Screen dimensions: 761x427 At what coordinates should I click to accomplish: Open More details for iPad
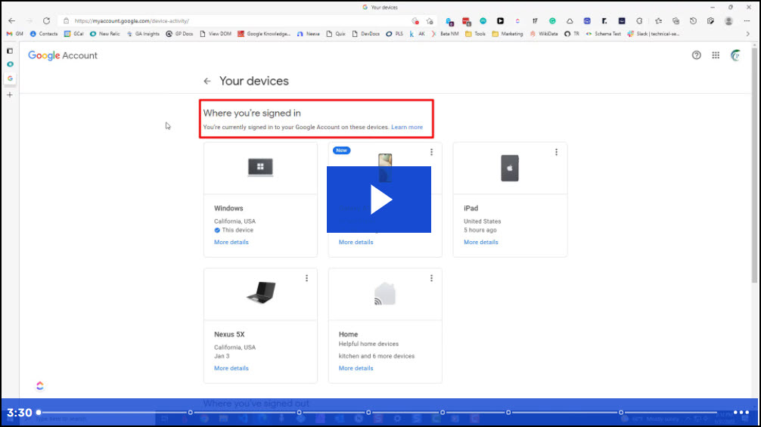click(480, 242)
